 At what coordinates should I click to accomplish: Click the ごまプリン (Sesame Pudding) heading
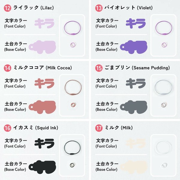(x=137, y=68)
